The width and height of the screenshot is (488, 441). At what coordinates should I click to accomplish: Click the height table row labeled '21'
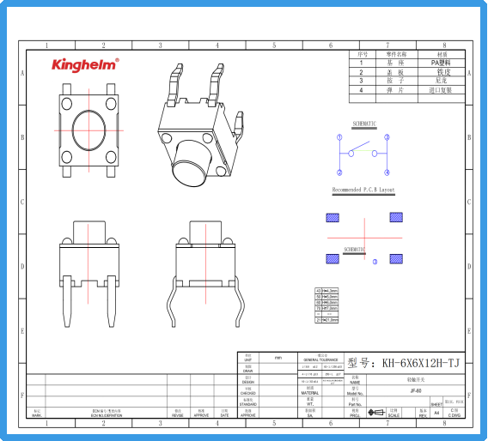coord(326,320)
